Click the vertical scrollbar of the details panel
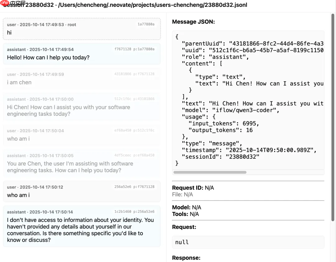336x262 pixels. point(333,118)
